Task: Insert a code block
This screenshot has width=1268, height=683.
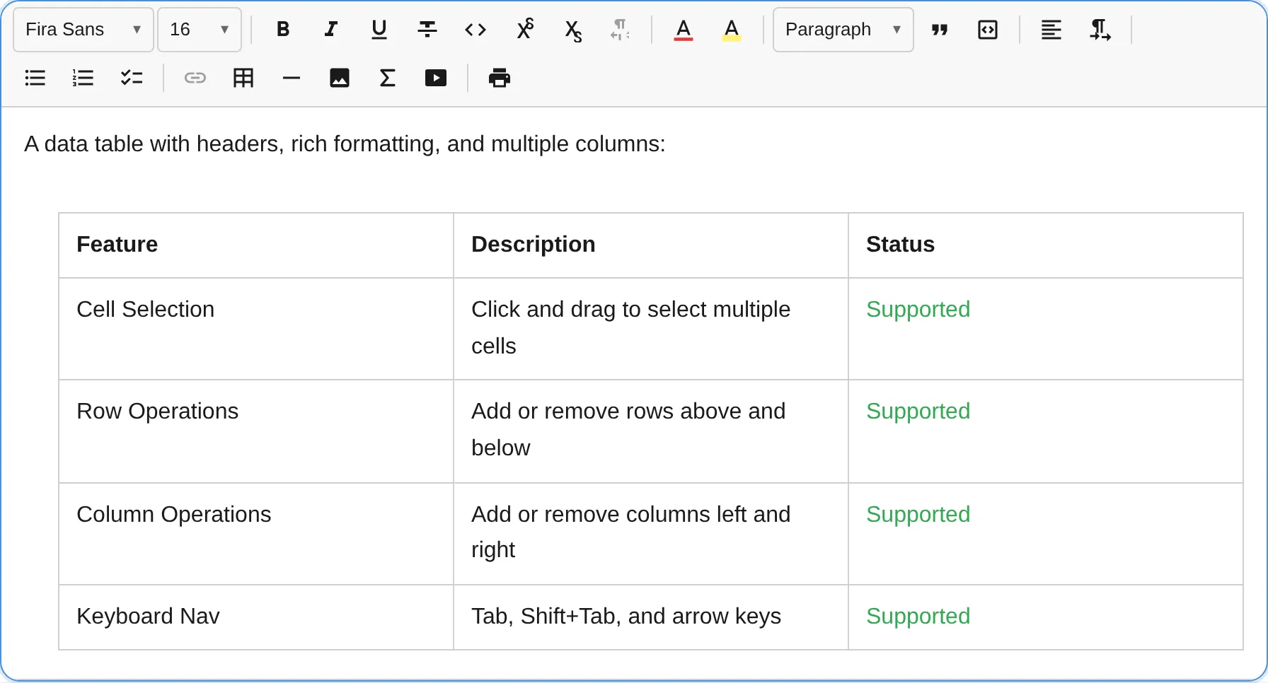Action: 988,30
